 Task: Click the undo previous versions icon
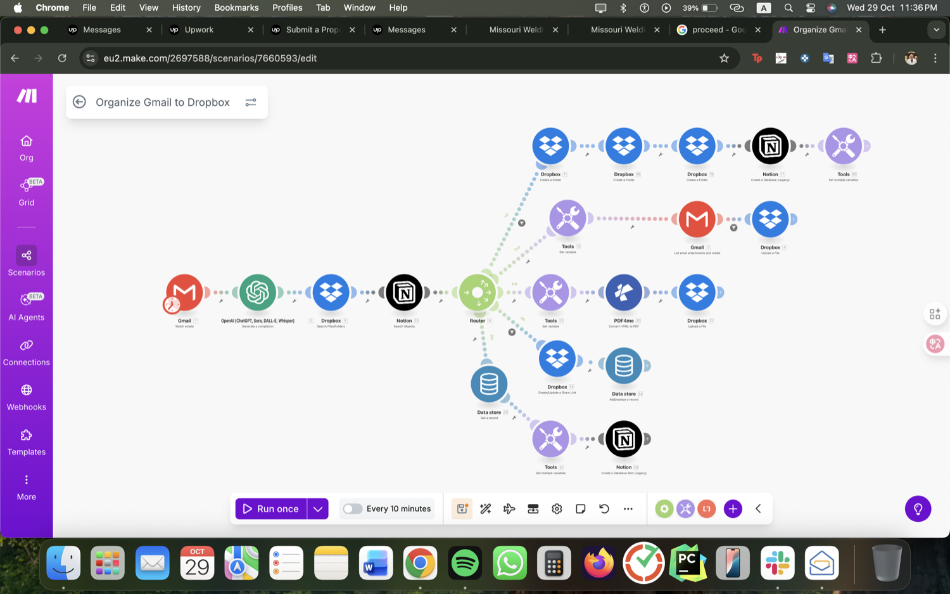604,508
